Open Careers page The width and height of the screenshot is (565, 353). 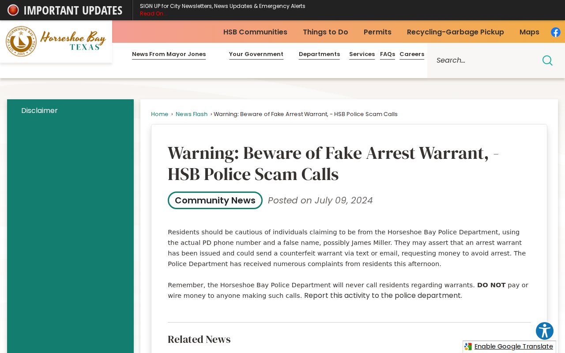(x=412, y=54)
